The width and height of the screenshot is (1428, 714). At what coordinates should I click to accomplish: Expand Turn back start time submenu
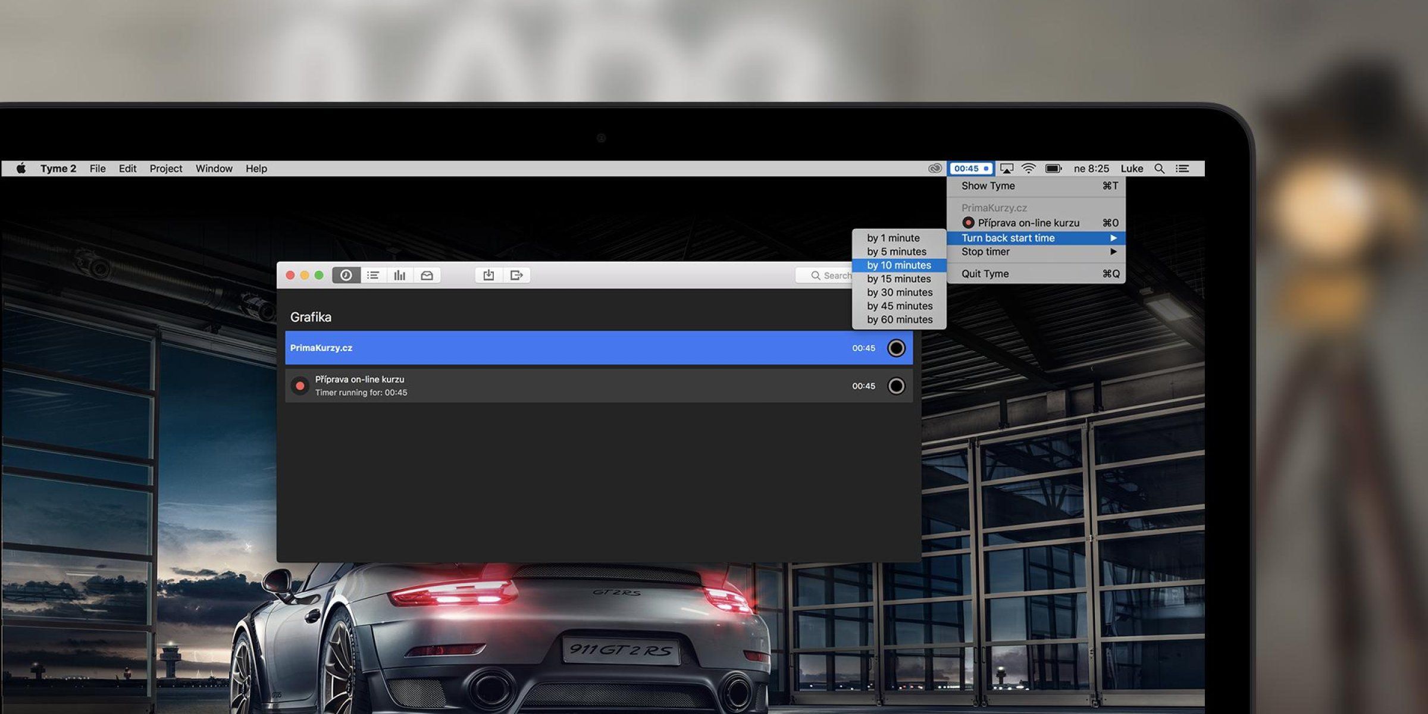tap(1035, 238)
